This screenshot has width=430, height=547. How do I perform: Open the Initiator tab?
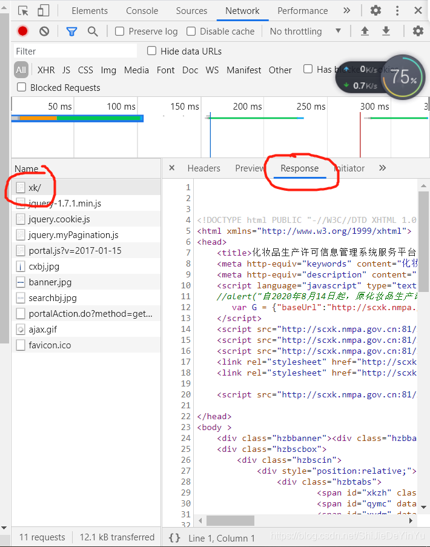tap(349, 168)
